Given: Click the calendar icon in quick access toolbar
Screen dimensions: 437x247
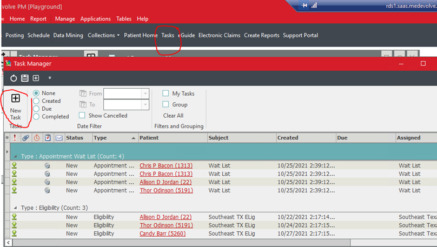Looking at the screenshot, I should 25,78.
